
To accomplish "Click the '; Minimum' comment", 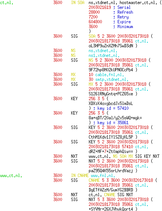I will (x=123, y=27).
